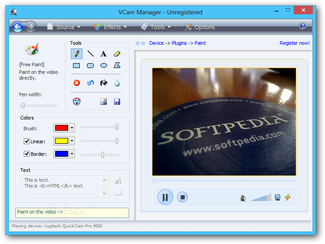This screenshot has width=325, height=244.
Task: Select the rectangle shape tool
Action: 77,66
